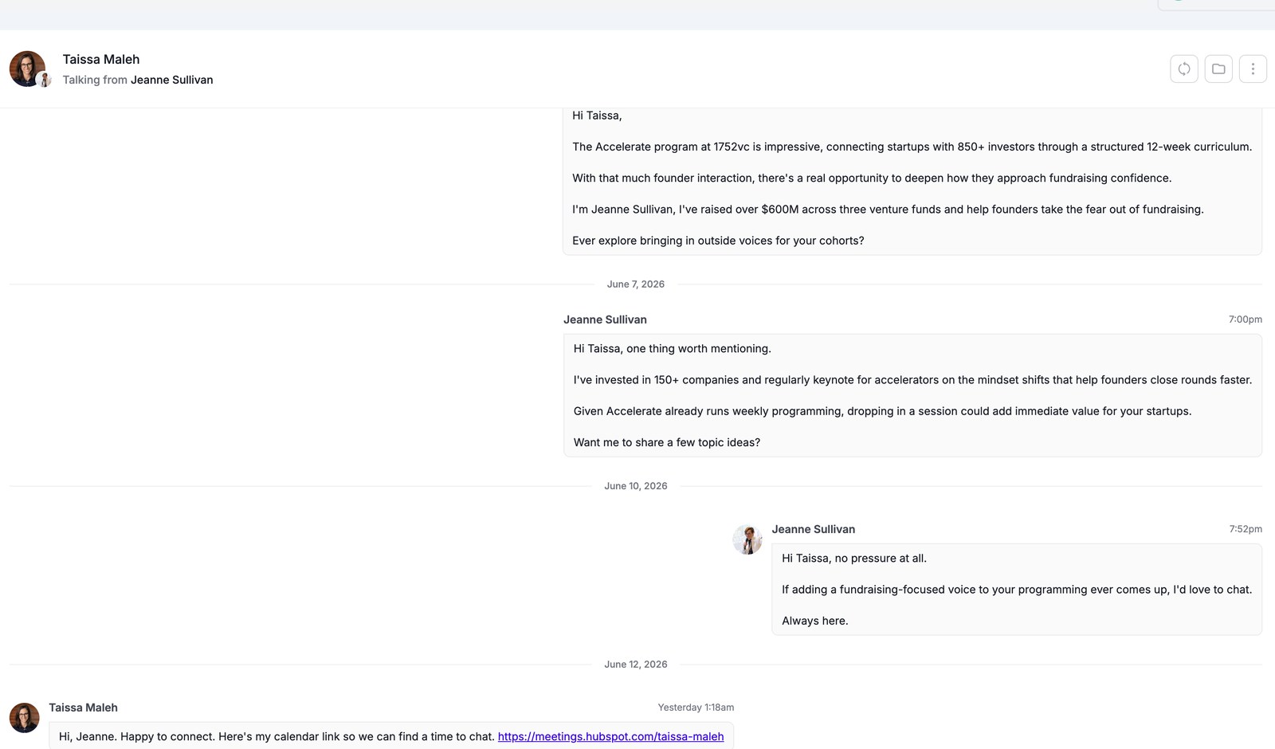The width and height of the screenshot is (1275, 749).
Task: Click the line mentioning $600M across venture funds
Action: [x=888, y=209]
